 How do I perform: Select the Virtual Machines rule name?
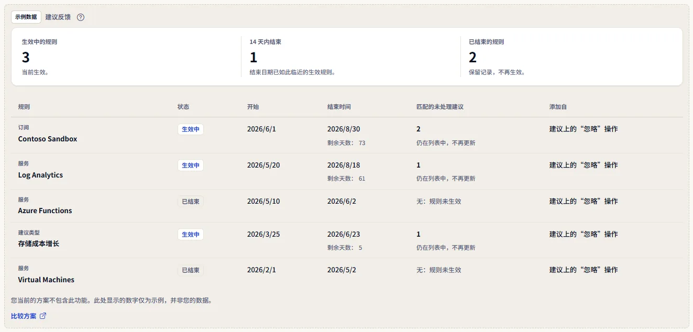46,280
